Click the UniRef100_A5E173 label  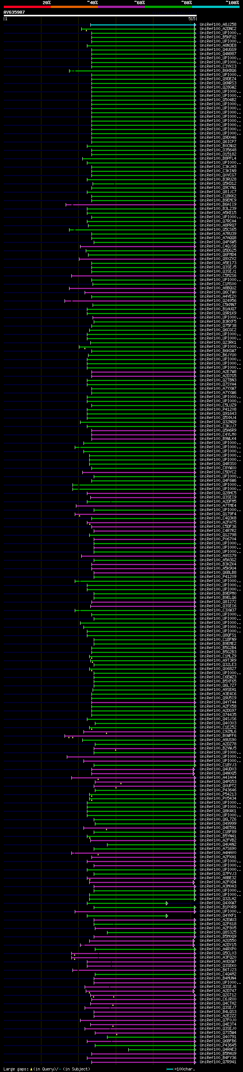click(218, 263)
